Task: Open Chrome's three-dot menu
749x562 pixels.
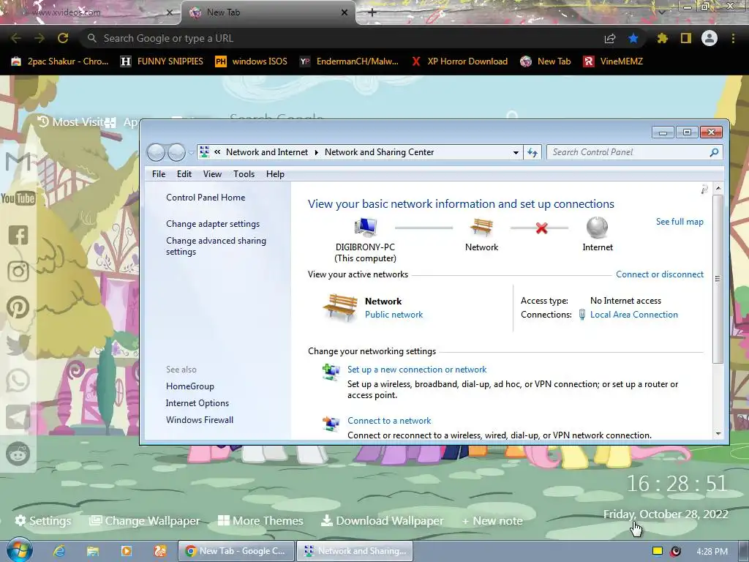Action: (x=733, y=38)
